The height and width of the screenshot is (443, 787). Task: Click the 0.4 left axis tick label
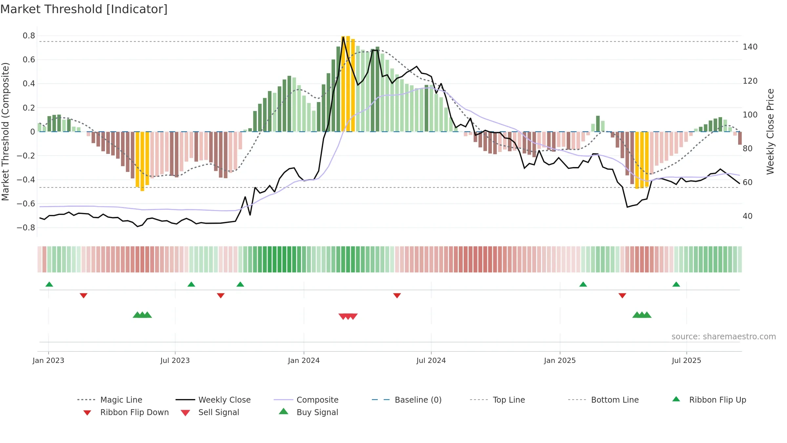(29, 84)
